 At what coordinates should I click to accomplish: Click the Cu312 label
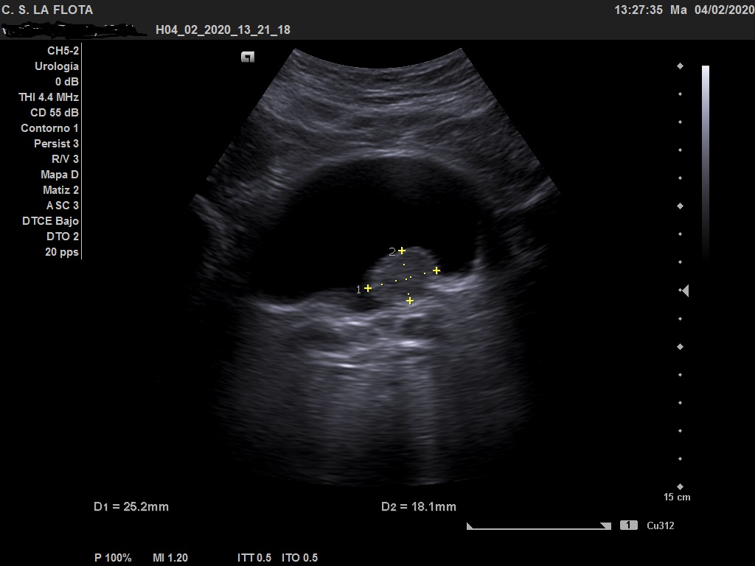(x=660, y=525)
